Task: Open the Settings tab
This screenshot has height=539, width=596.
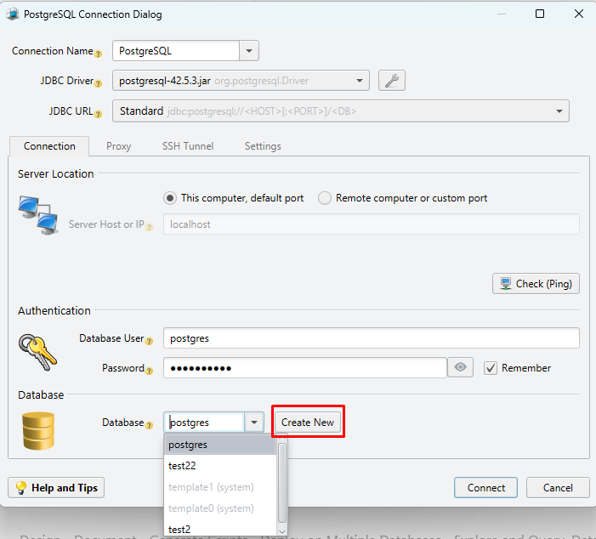Action: pos(263,146)
